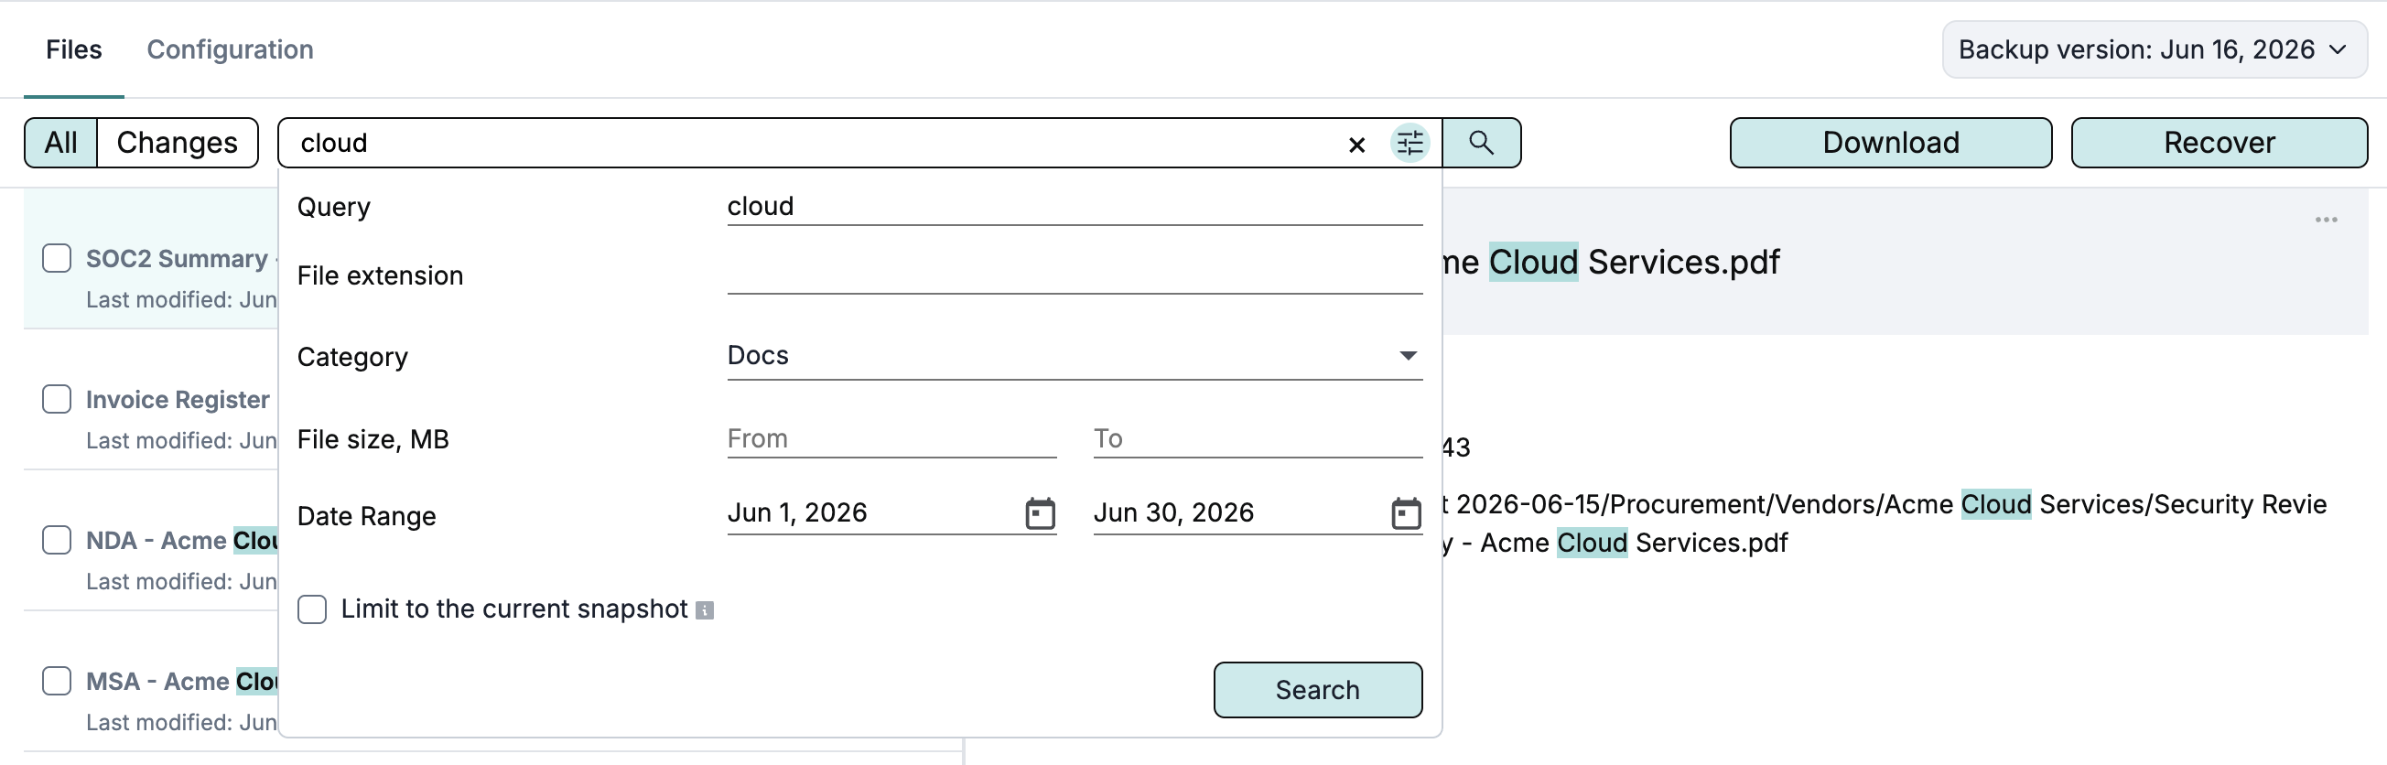Tick the NDA - Acme Cloud checkbox

click(x=57, y=540)
